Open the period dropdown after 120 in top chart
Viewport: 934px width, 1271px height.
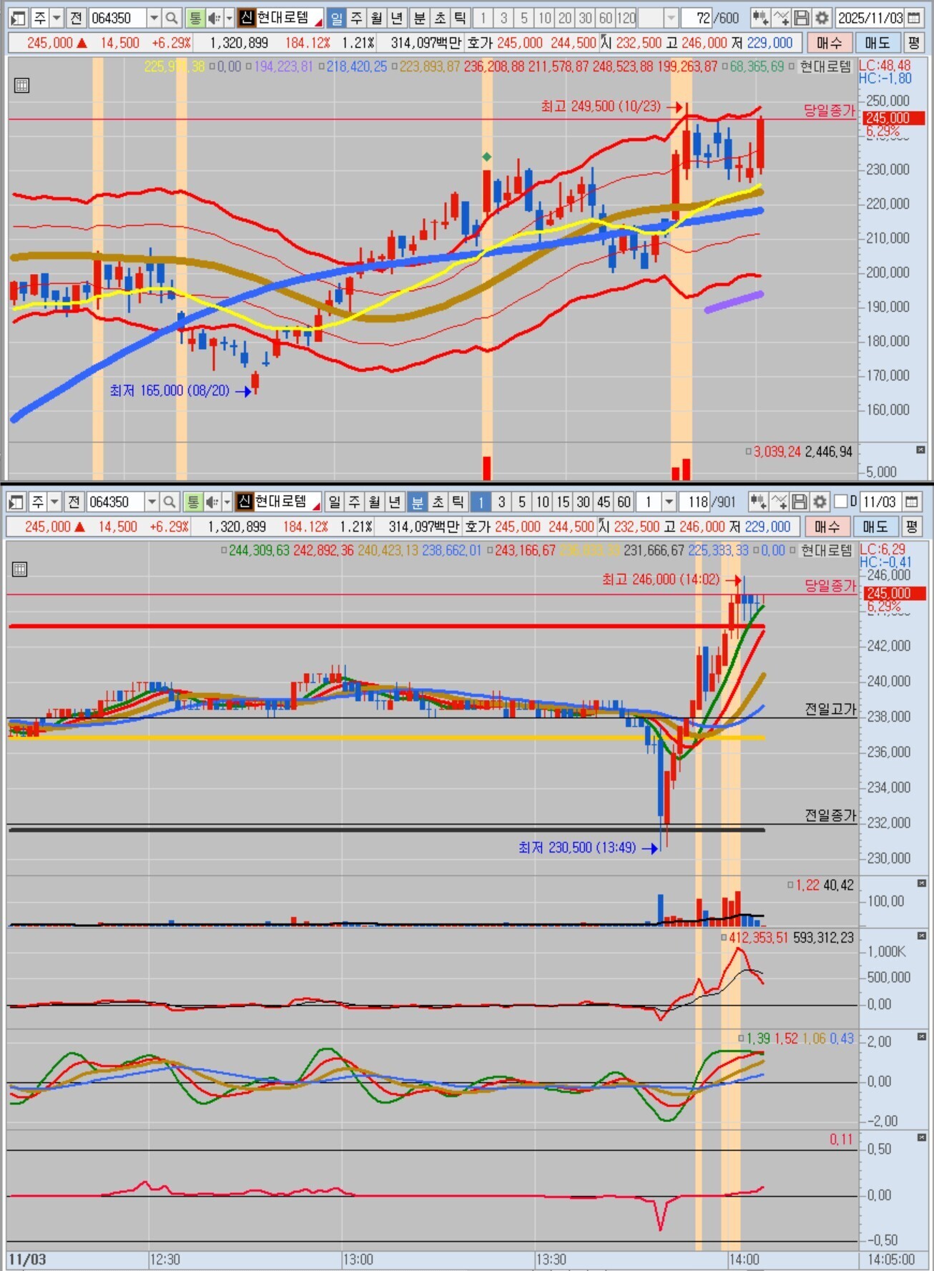click(670, 18)
